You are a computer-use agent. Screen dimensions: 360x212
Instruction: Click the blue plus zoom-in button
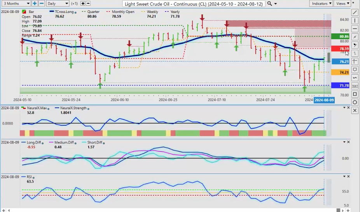pyautogui.click(x=35, y=4)
